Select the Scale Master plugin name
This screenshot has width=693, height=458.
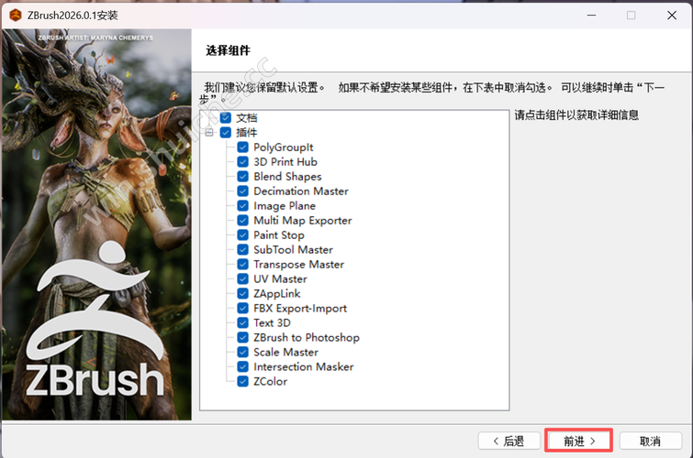click(x=286, y=352)
